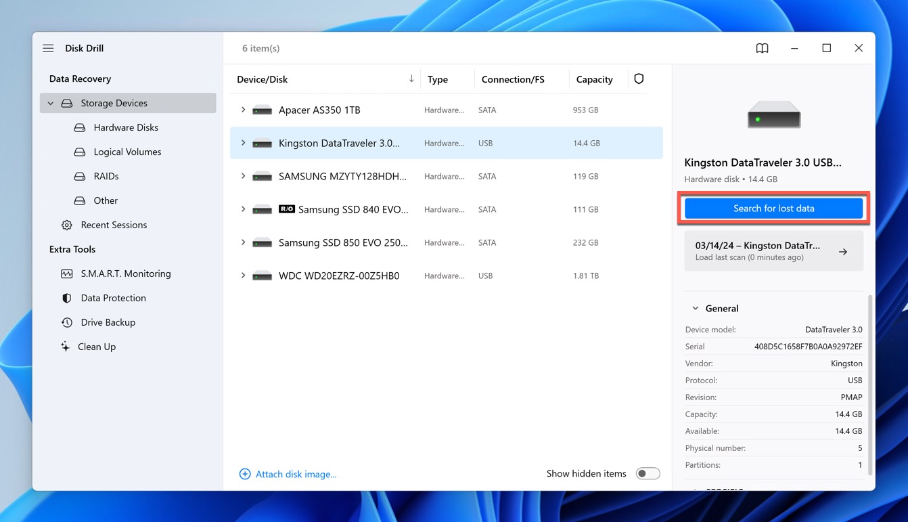
Task: Click the RAIDs drive icon in sidebar
Action: [80, 176]
